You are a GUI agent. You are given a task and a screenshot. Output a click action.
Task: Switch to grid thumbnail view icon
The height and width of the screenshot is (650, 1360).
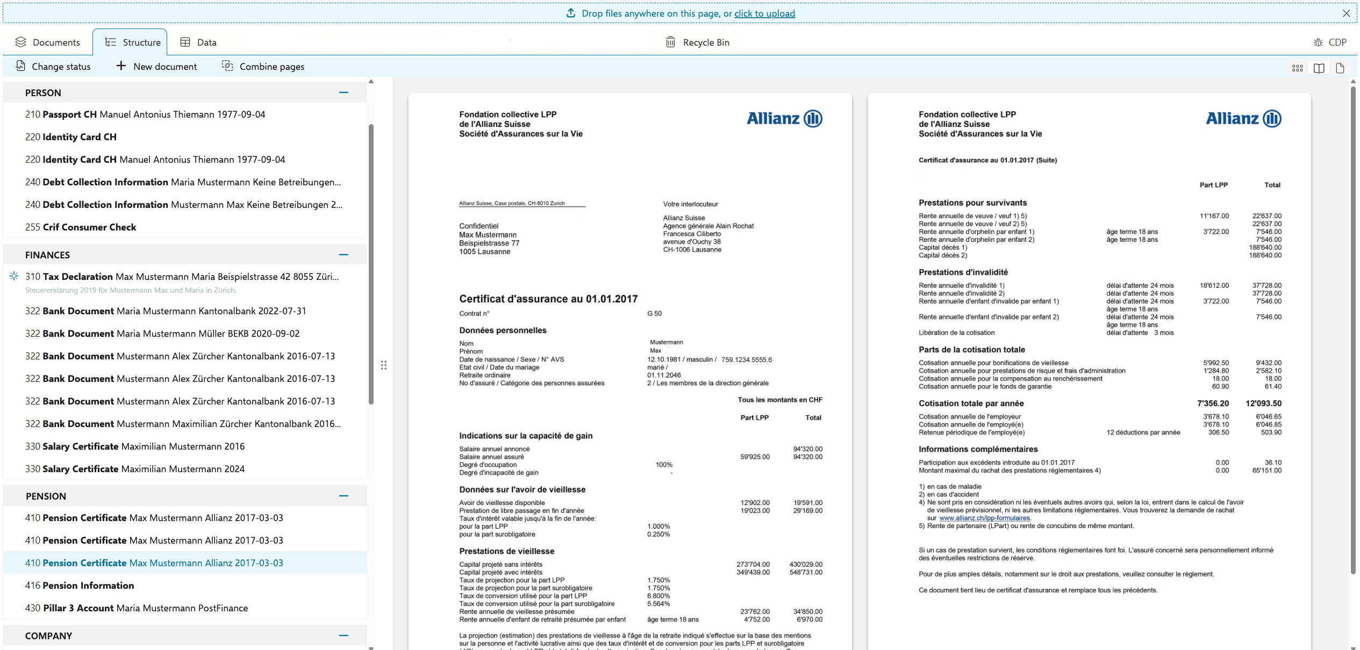(1298, 68)
